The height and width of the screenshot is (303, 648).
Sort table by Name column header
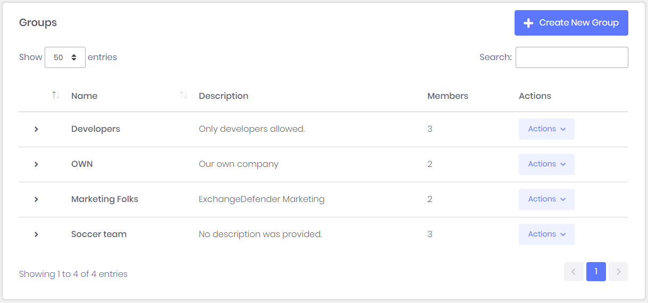[85, 96]
